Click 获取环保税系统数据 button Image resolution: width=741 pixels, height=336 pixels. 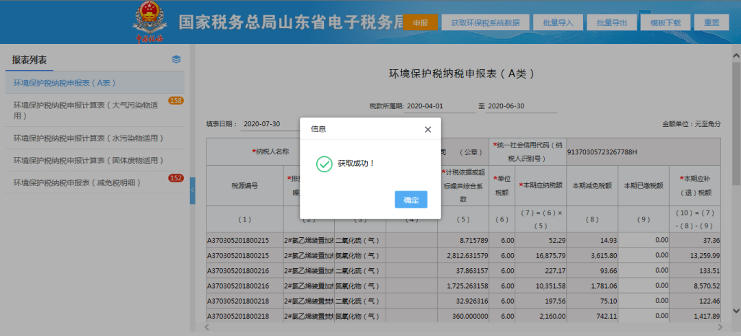(x=485, y=22)
